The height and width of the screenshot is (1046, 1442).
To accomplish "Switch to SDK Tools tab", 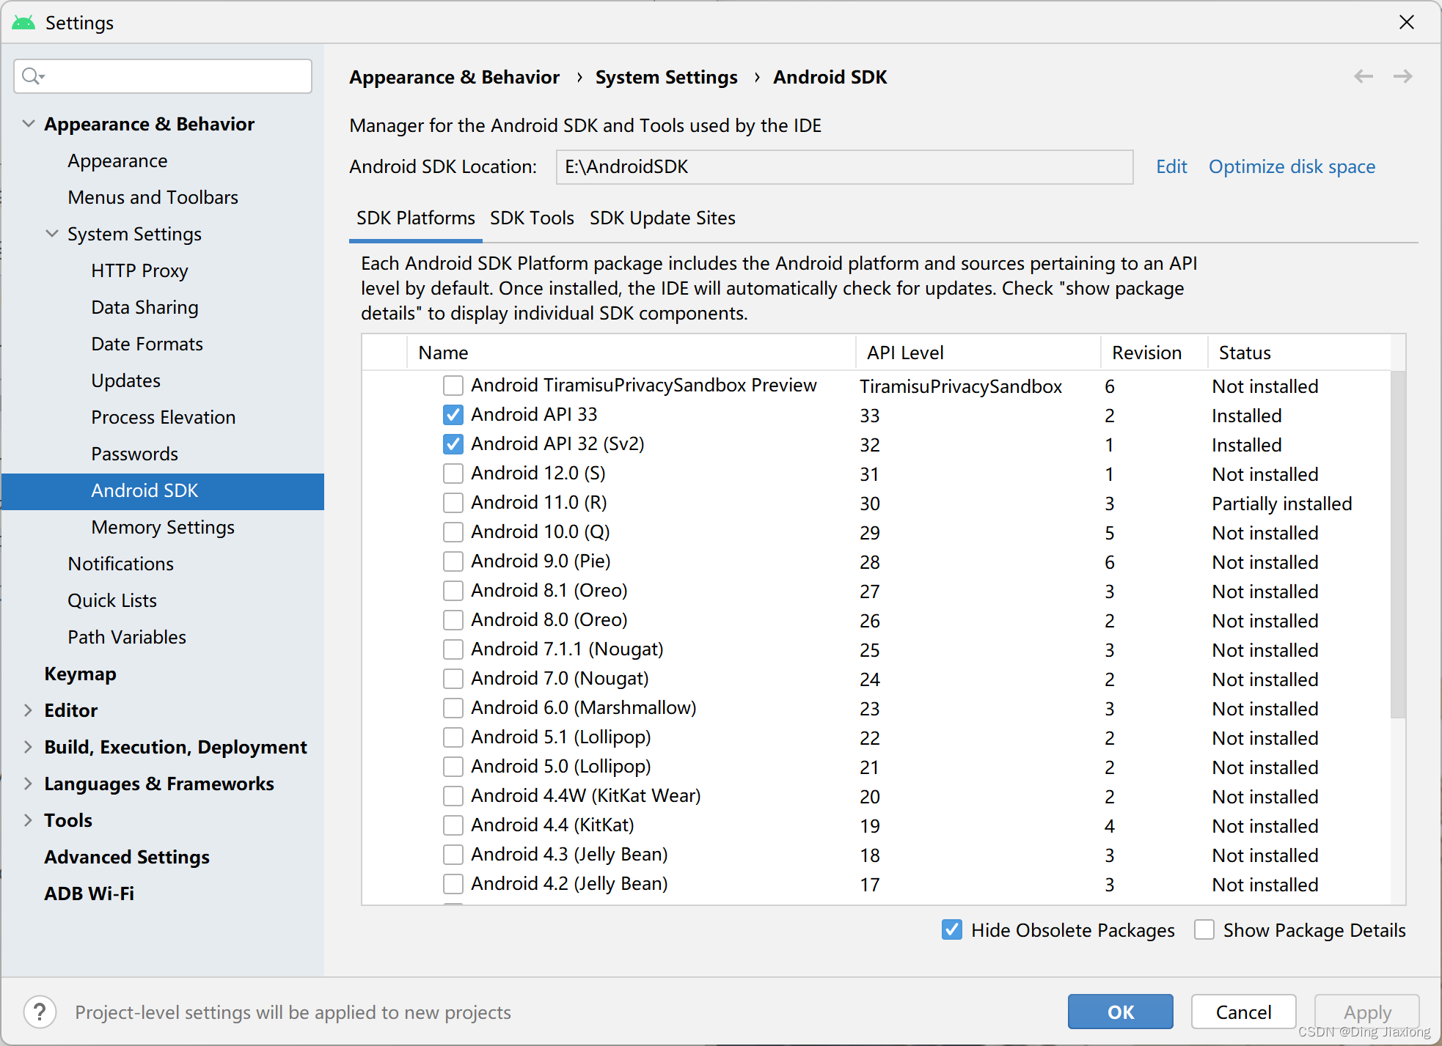I will (x=530, y=218).
